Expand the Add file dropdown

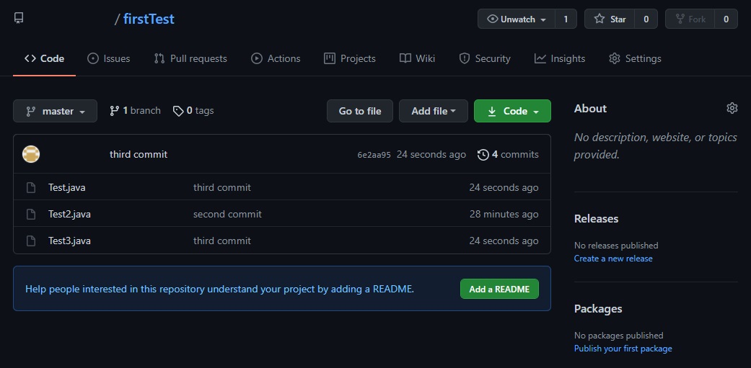click(433, 111)
